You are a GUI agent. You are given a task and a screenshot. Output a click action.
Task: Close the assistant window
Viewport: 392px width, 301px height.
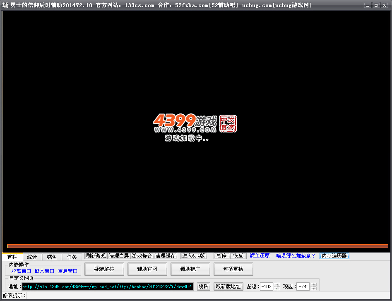tap(385, 5)
